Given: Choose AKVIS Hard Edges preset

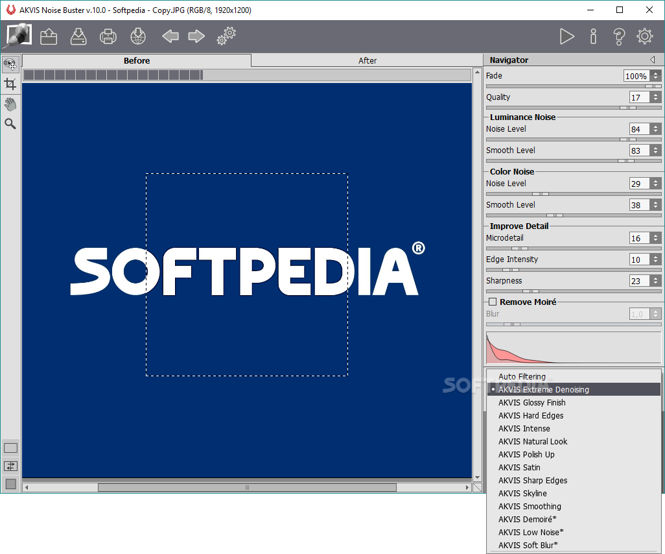Looking at the screenshot, I should click(574, 416).
